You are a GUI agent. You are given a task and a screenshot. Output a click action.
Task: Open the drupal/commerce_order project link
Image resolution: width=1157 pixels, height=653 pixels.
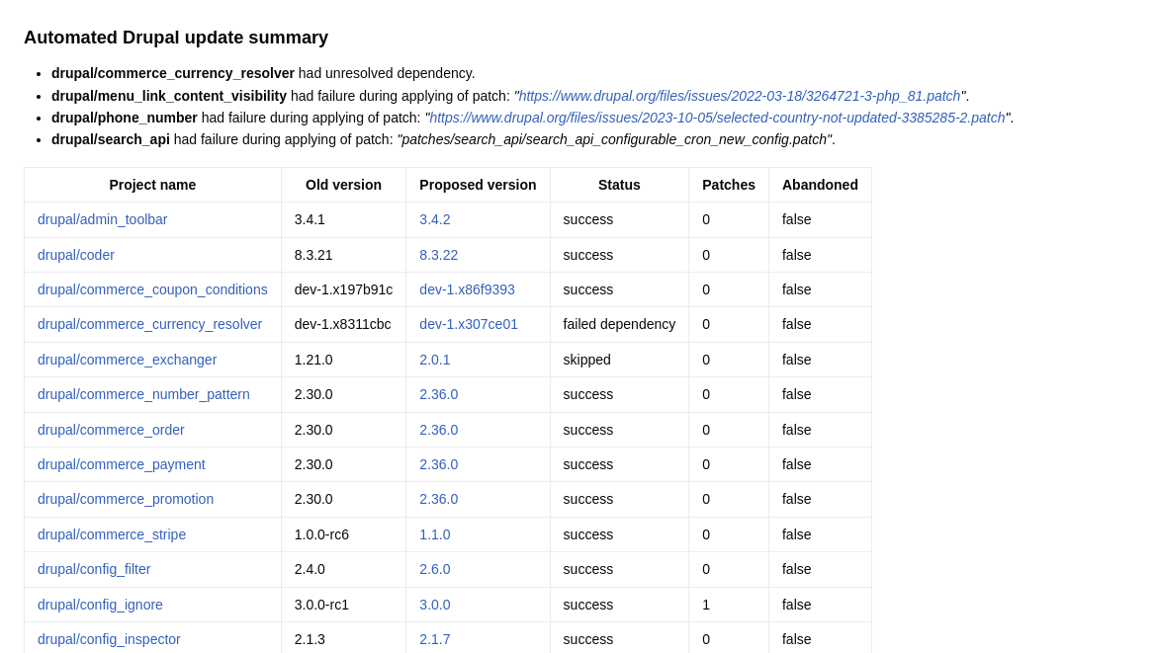[111, 430]
